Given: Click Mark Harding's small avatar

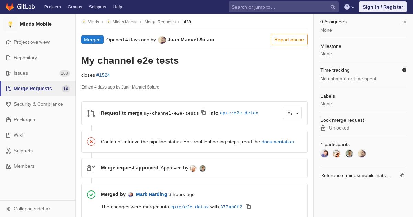Looking at the screenshot, I should (x=130, y=195).
